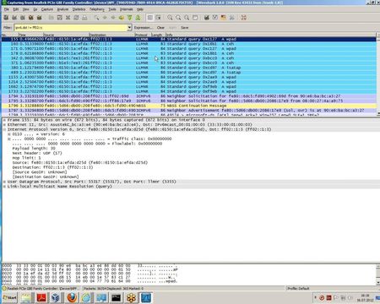The image size is (380, 304).
Task: Select the NBSS Continuation Message packet
Action: pos(189,106)
